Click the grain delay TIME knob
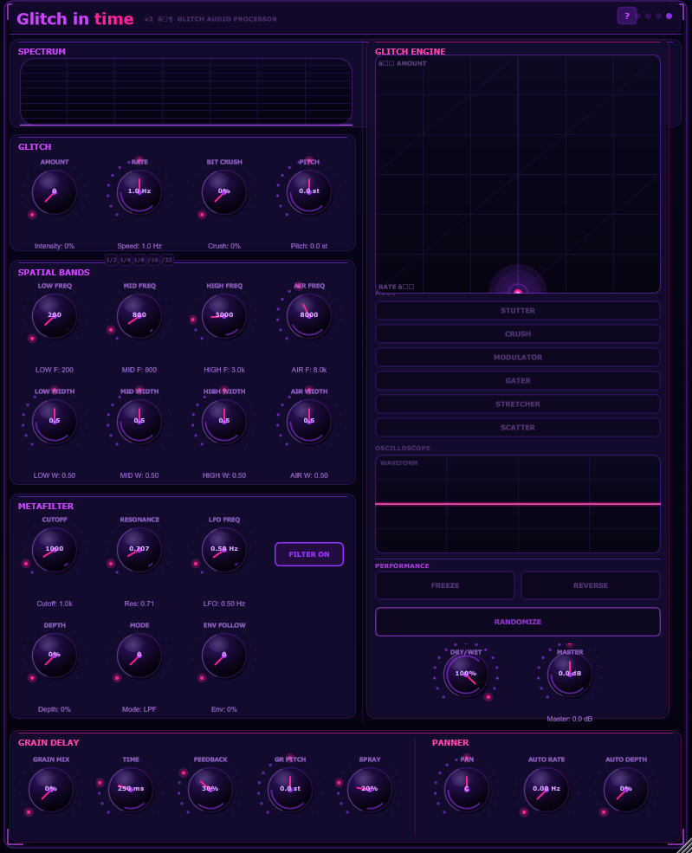 [x=131, y=790]
